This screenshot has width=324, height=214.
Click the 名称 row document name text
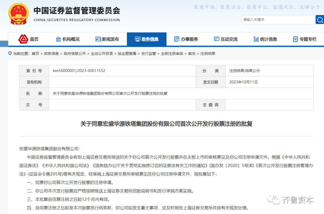pyautogui.click(x=110, y=93)
